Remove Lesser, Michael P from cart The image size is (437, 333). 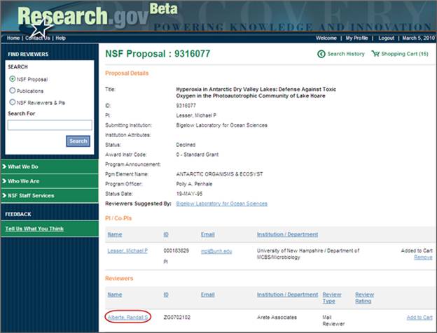[423, 257]
